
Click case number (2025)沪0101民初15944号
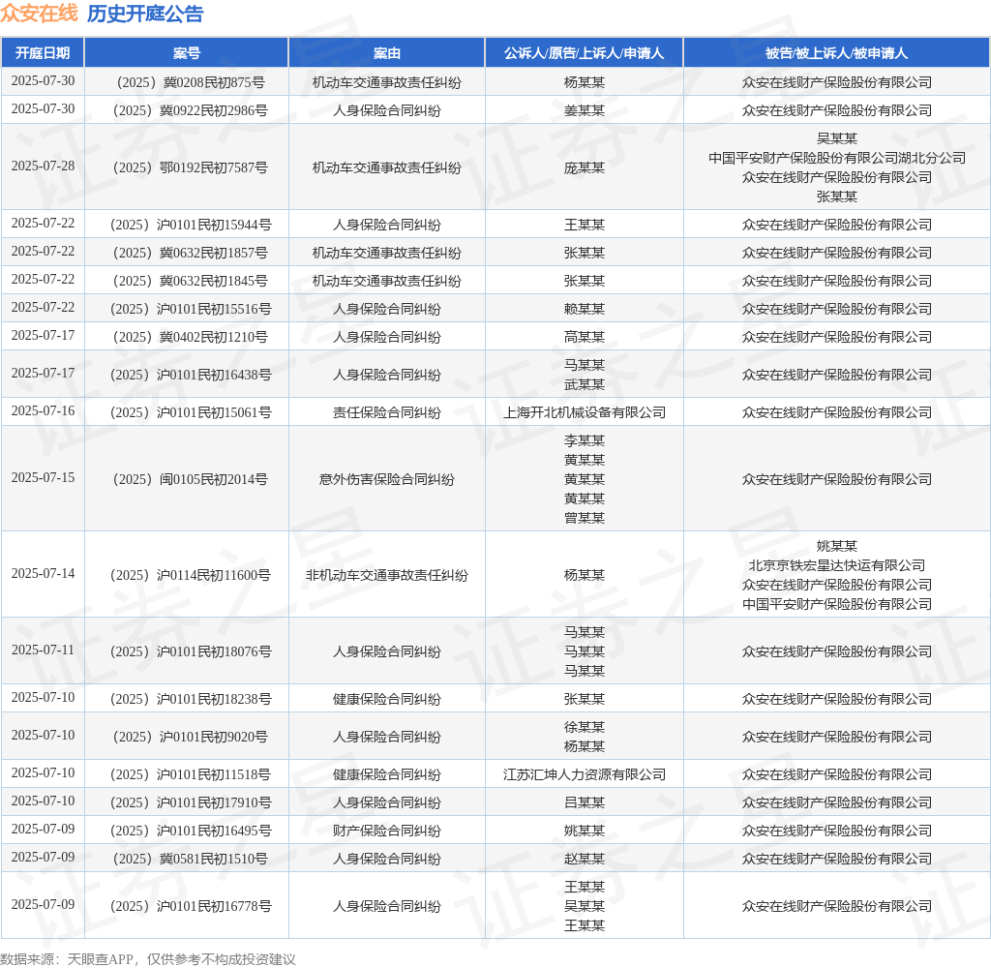click(191, 225)
